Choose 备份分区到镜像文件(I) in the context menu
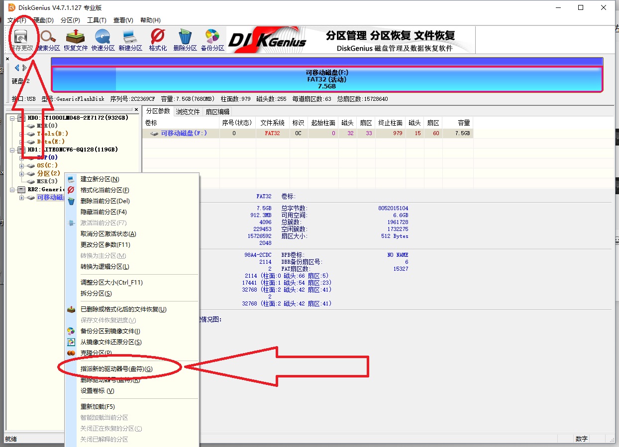The image size is (619, 447). [110, 331]
